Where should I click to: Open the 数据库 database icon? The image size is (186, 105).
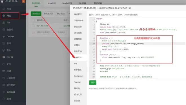click(4, 29)
